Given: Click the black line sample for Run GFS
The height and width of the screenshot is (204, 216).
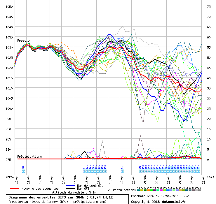Looking at the screenshot, I should click(x=70, y=189).
